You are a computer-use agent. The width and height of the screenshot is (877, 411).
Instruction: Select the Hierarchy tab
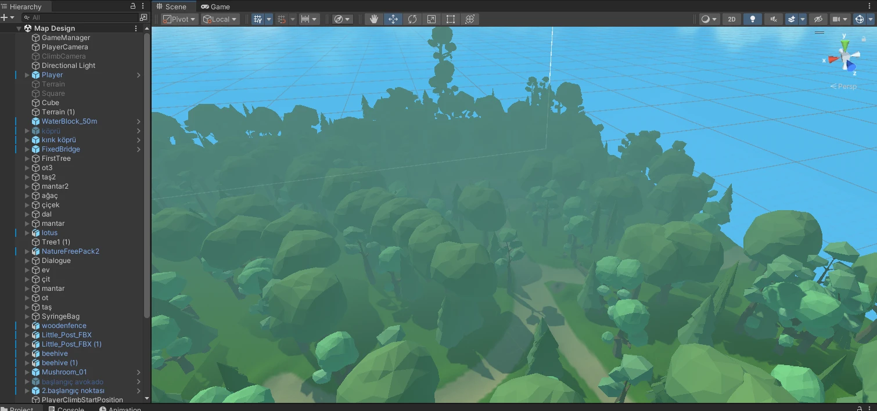click(26, 6)
